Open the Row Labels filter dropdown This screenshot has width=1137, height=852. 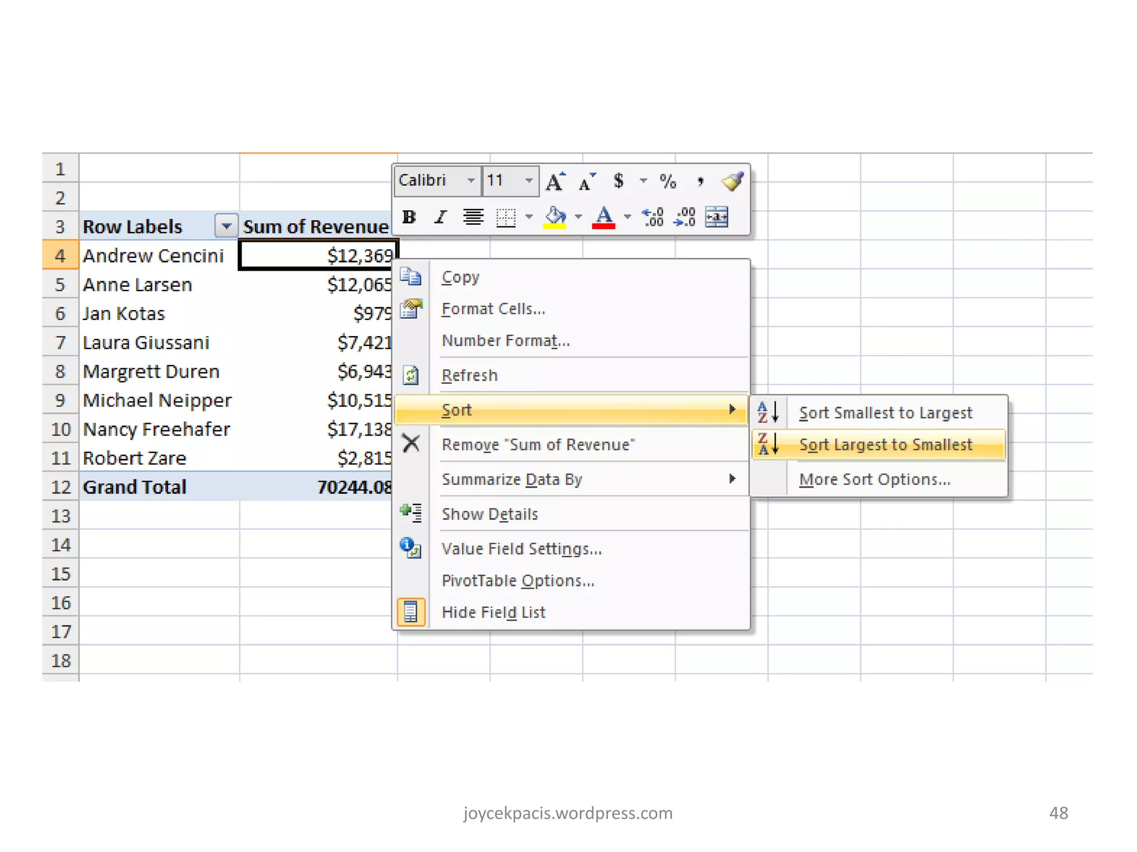coord(226,226)
